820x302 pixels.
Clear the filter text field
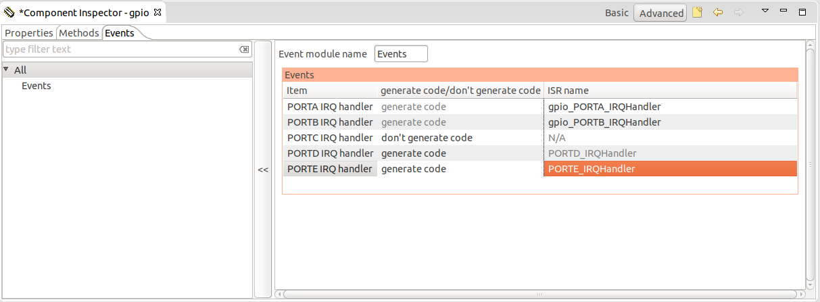click(x=244, y=49)
